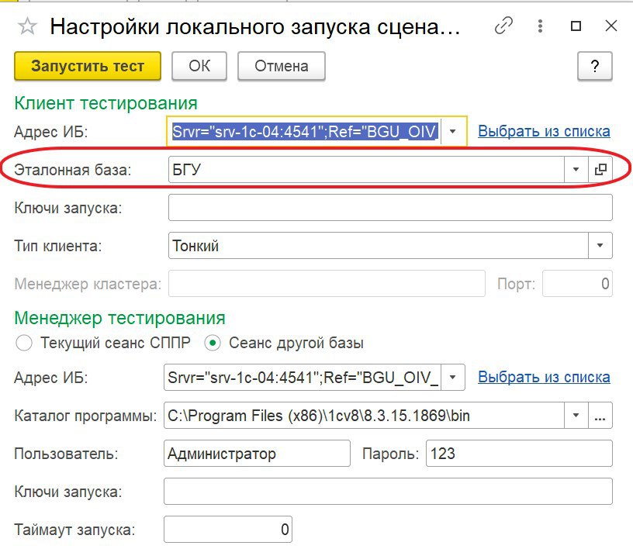This screenshot has width=633, height=556.
Task: Click the Запустить тест button
Action: click(x=88, y=66)
